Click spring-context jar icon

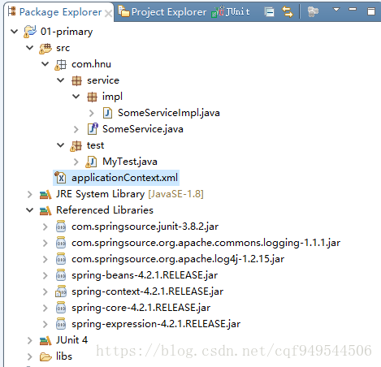coord(61,291)
